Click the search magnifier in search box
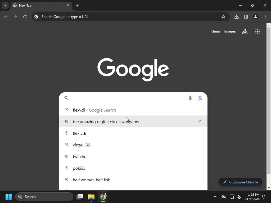 point(66,98)
